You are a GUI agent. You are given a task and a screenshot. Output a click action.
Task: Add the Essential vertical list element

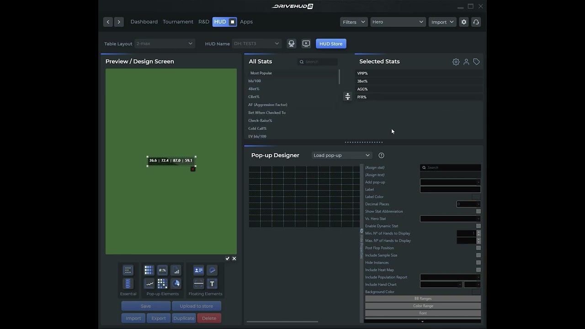pos(128,284)
